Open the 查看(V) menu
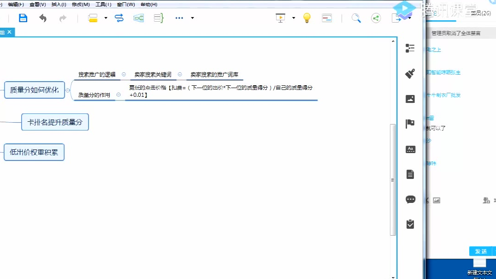Screen dimensions: 496x279 tap(38, 5)
